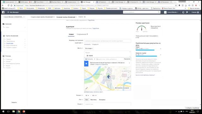Click the map fullscreen expand icon
This screenshot has height=114, width=202.
point(128,77)
